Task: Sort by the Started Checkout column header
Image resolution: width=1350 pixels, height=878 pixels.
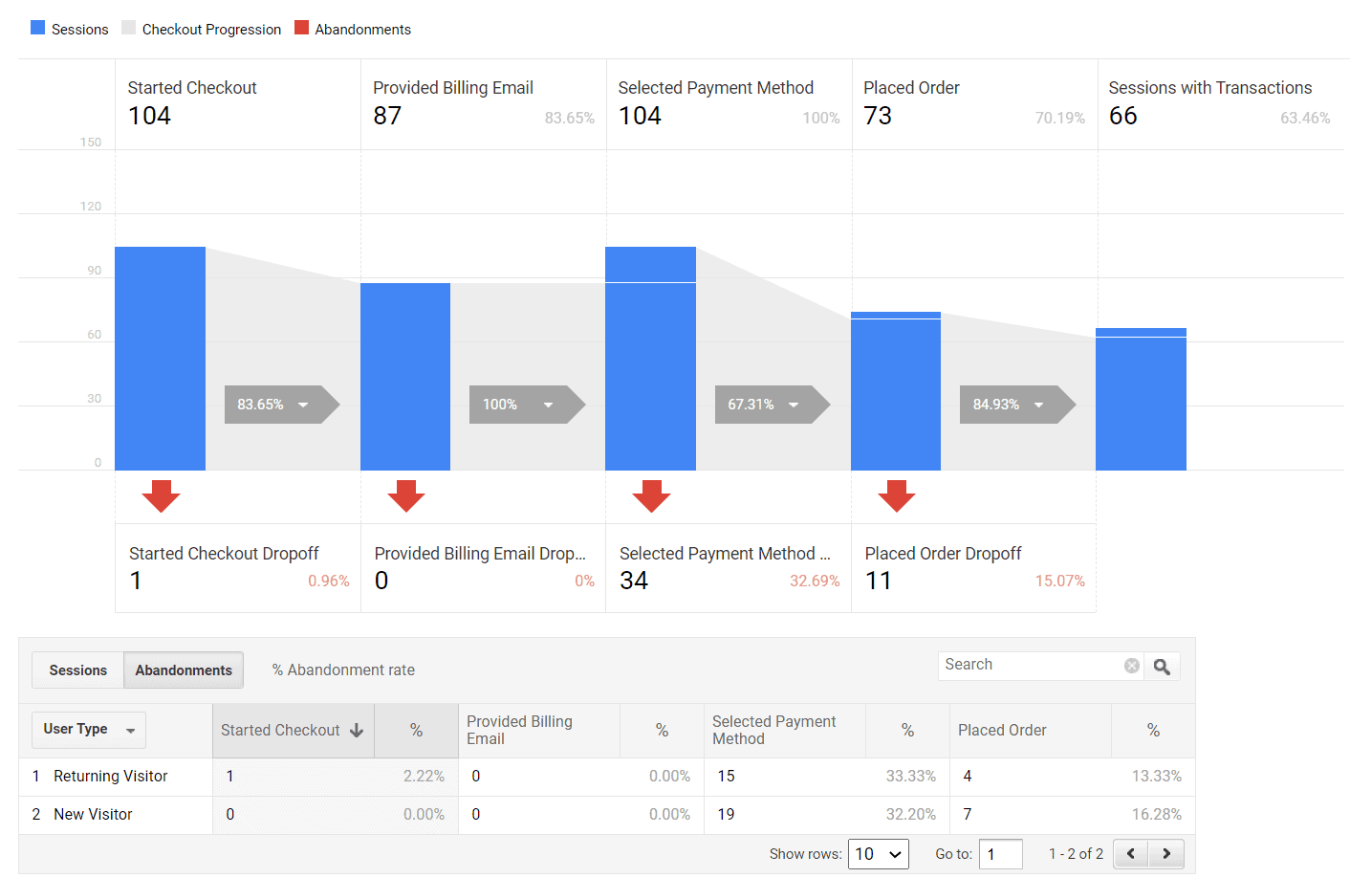Action: click(x=293, y=731)
